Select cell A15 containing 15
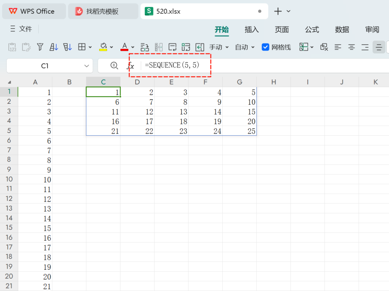Viewport: 389px width, 291px height. pyautogui.click(x=35, y=228)
